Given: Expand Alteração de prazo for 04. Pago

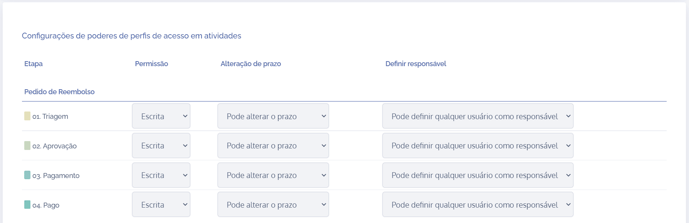Looking at the screenshot, I should (x=273, y=205).
